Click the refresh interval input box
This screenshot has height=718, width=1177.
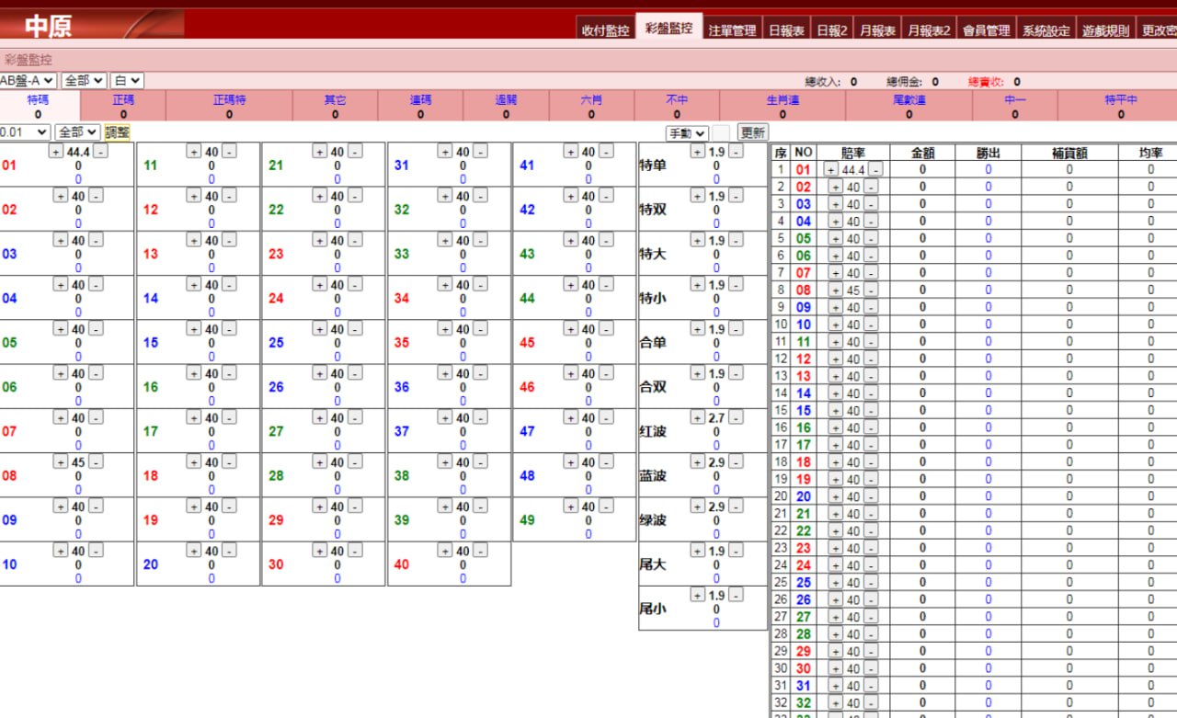pos(721,133)
